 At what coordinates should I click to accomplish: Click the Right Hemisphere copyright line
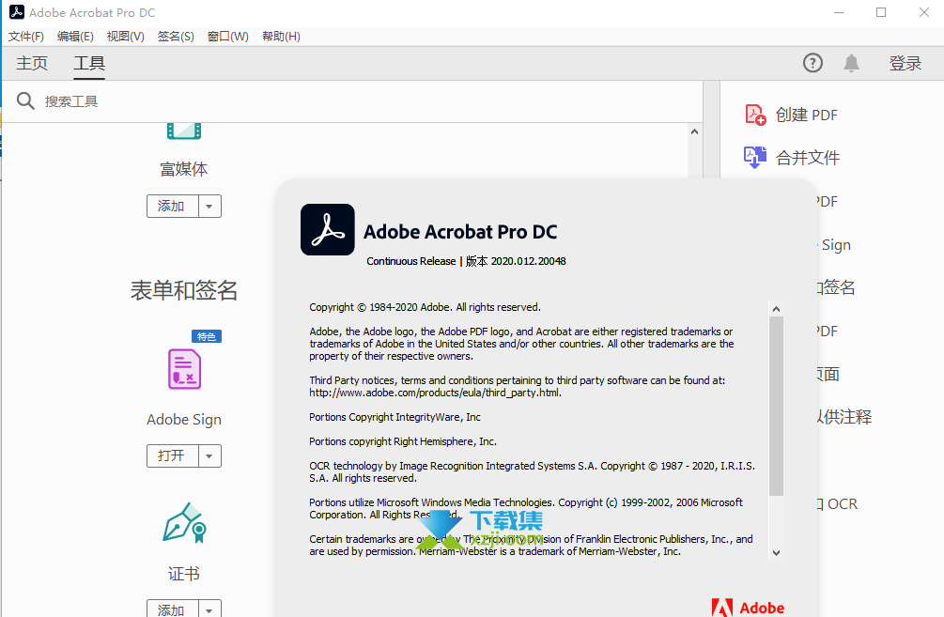403,441
